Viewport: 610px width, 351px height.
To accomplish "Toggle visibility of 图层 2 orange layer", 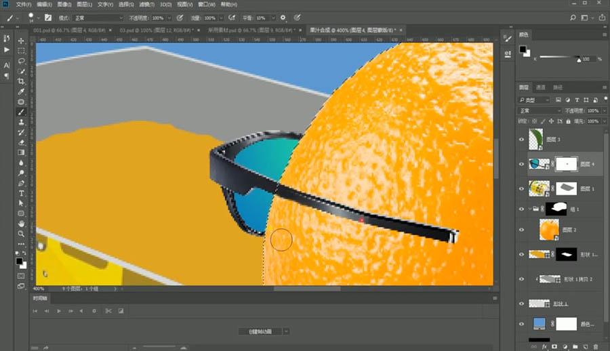I will click(x=521, y=230).
